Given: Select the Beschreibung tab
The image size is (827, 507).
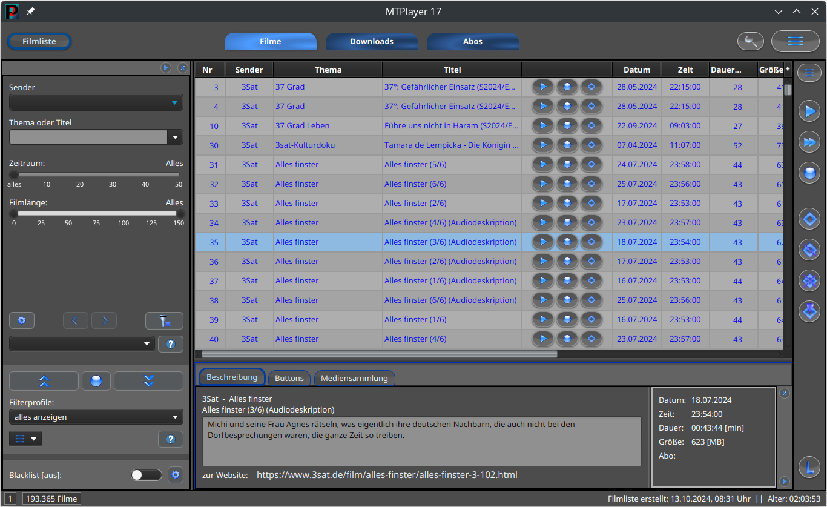Looking at the screenshot, I should coord(232,377).
